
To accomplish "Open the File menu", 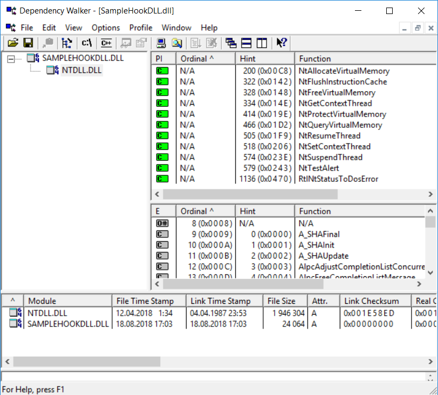I will click(x=27, y=28).
